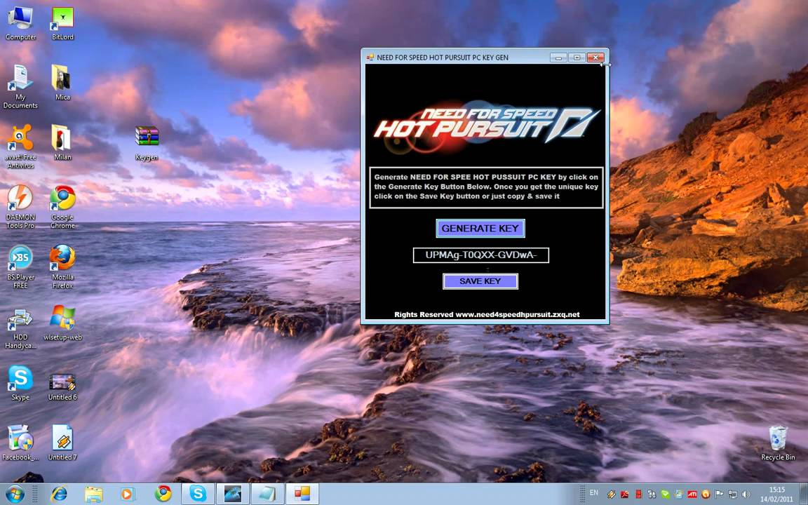The image size is (808, 505).
Task: Switch to the blue wave taskbar app
Action: [232, 494]
